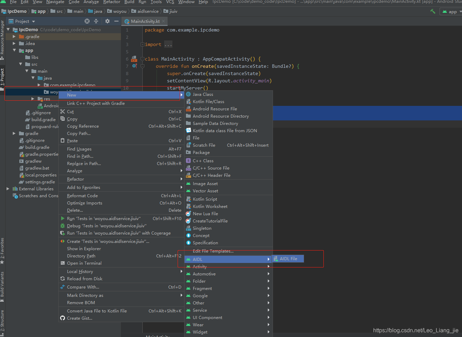Select the libs folder

32,57
